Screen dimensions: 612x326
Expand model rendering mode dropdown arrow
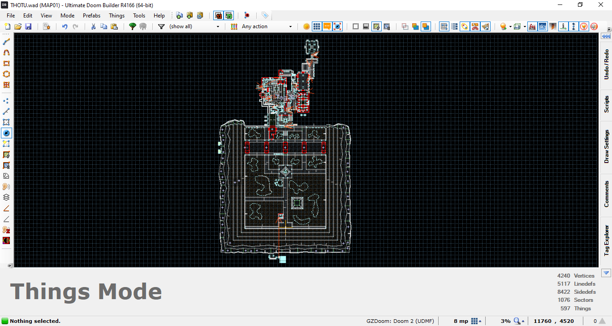pos(524,27)
